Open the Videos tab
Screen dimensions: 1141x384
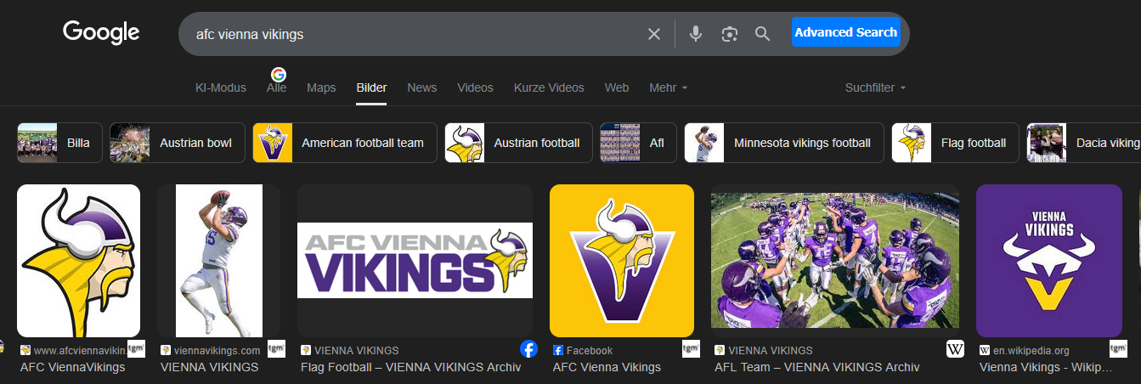click(475, 88)
